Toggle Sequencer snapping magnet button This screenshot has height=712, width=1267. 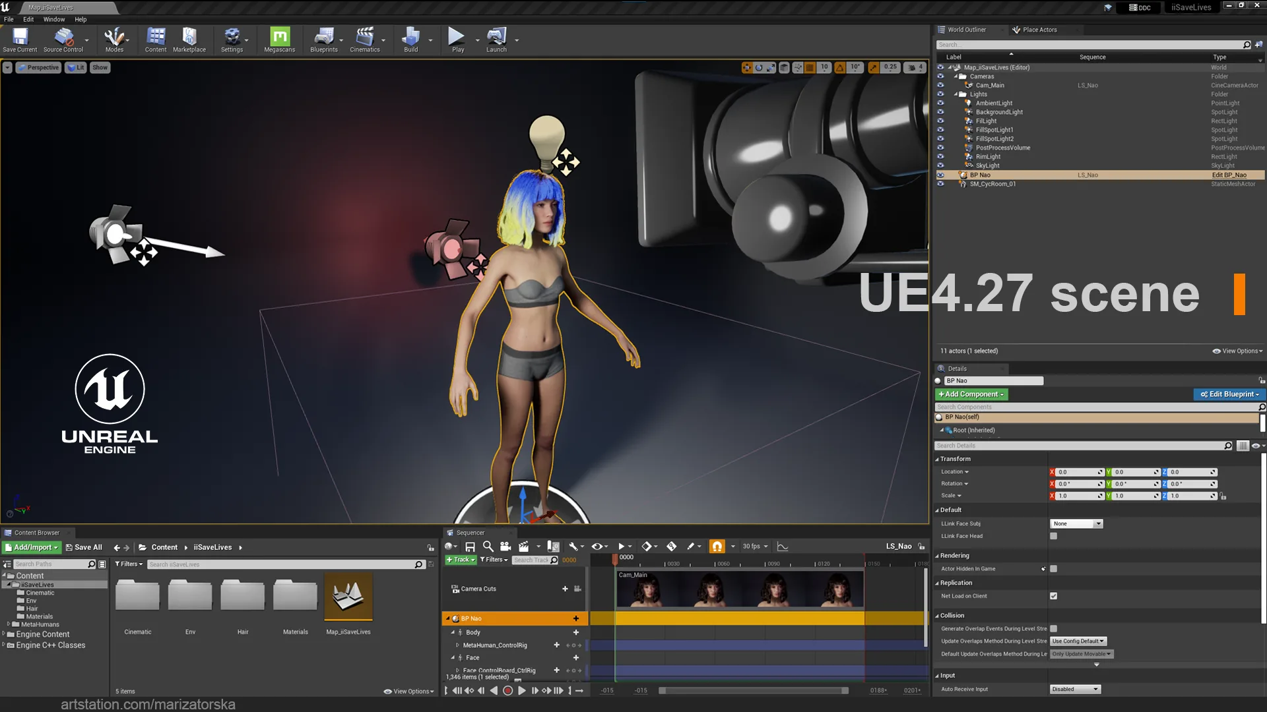tap(717, 547)
